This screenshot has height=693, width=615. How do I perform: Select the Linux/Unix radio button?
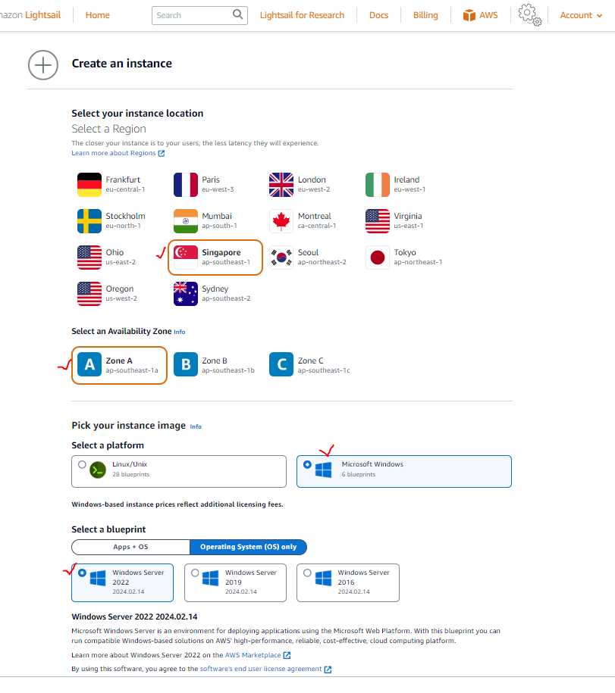tap(82, 464)
